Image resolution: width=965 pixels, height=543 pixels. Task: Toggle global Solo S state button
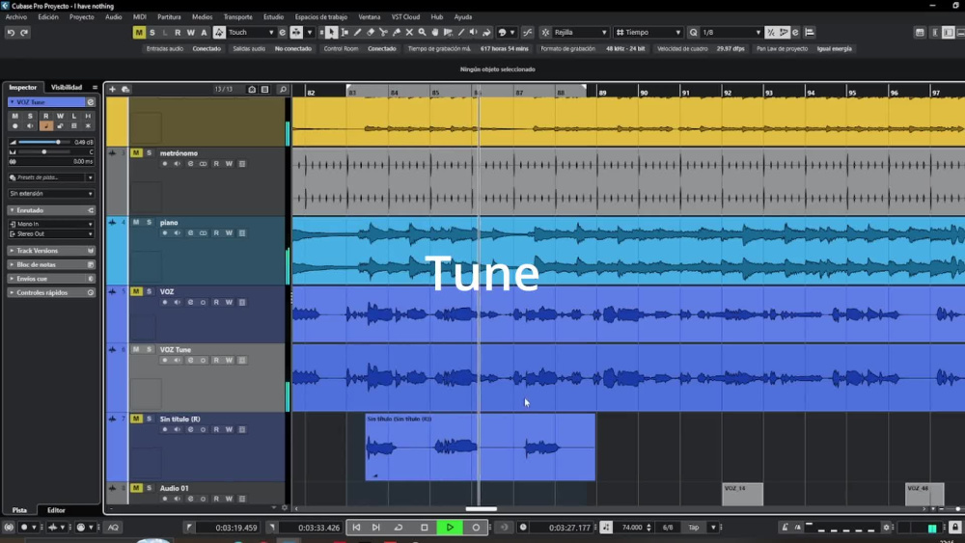point(152,33)
